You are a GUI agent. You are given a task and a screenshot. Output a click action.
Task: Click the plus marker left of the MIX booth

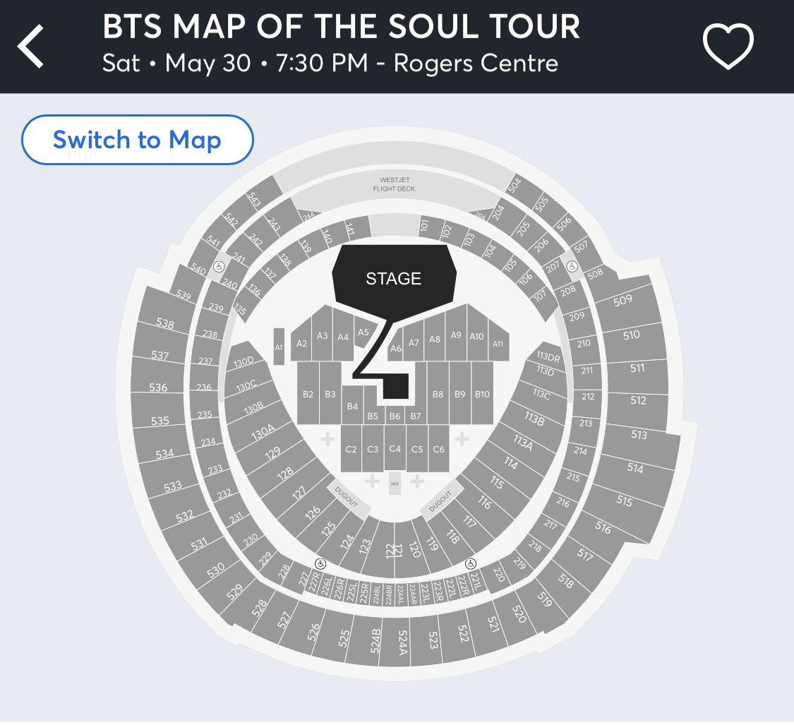[373, 481]
